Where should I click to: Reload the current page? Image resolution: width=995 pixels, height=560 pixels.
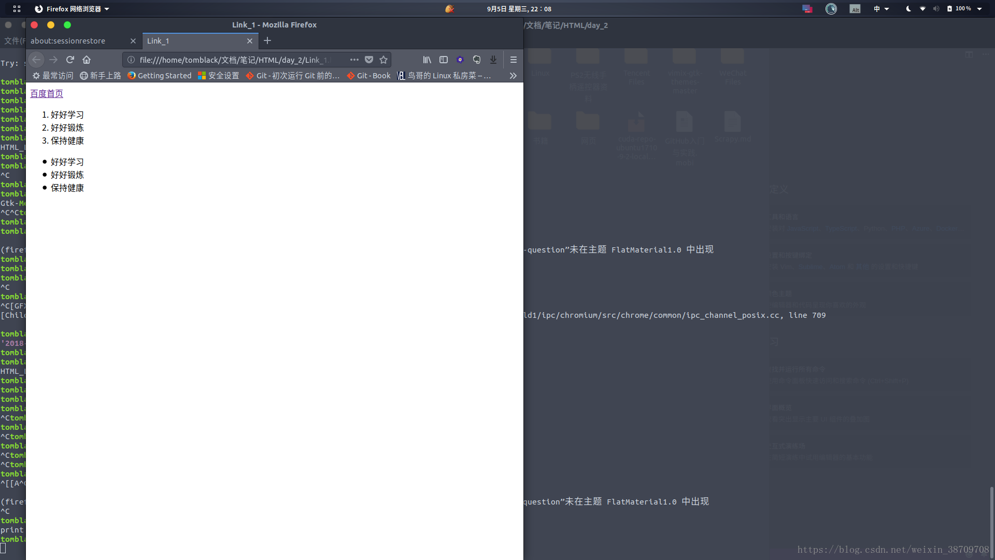(x=70, y=60)
